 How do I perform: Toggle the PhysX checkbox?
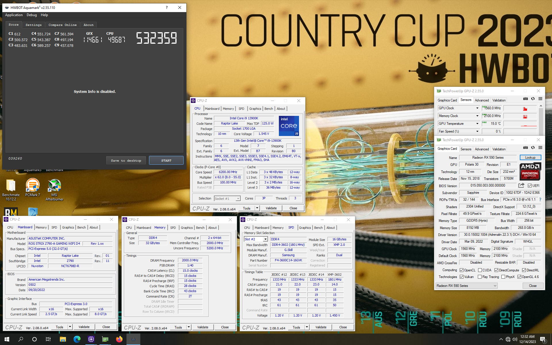tap(503, 277)
